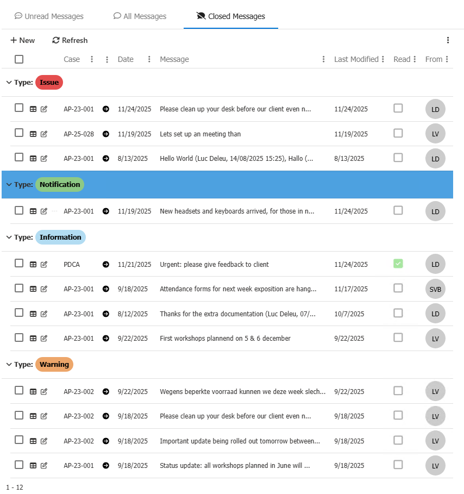Open From column options menu

click(447, 59)
